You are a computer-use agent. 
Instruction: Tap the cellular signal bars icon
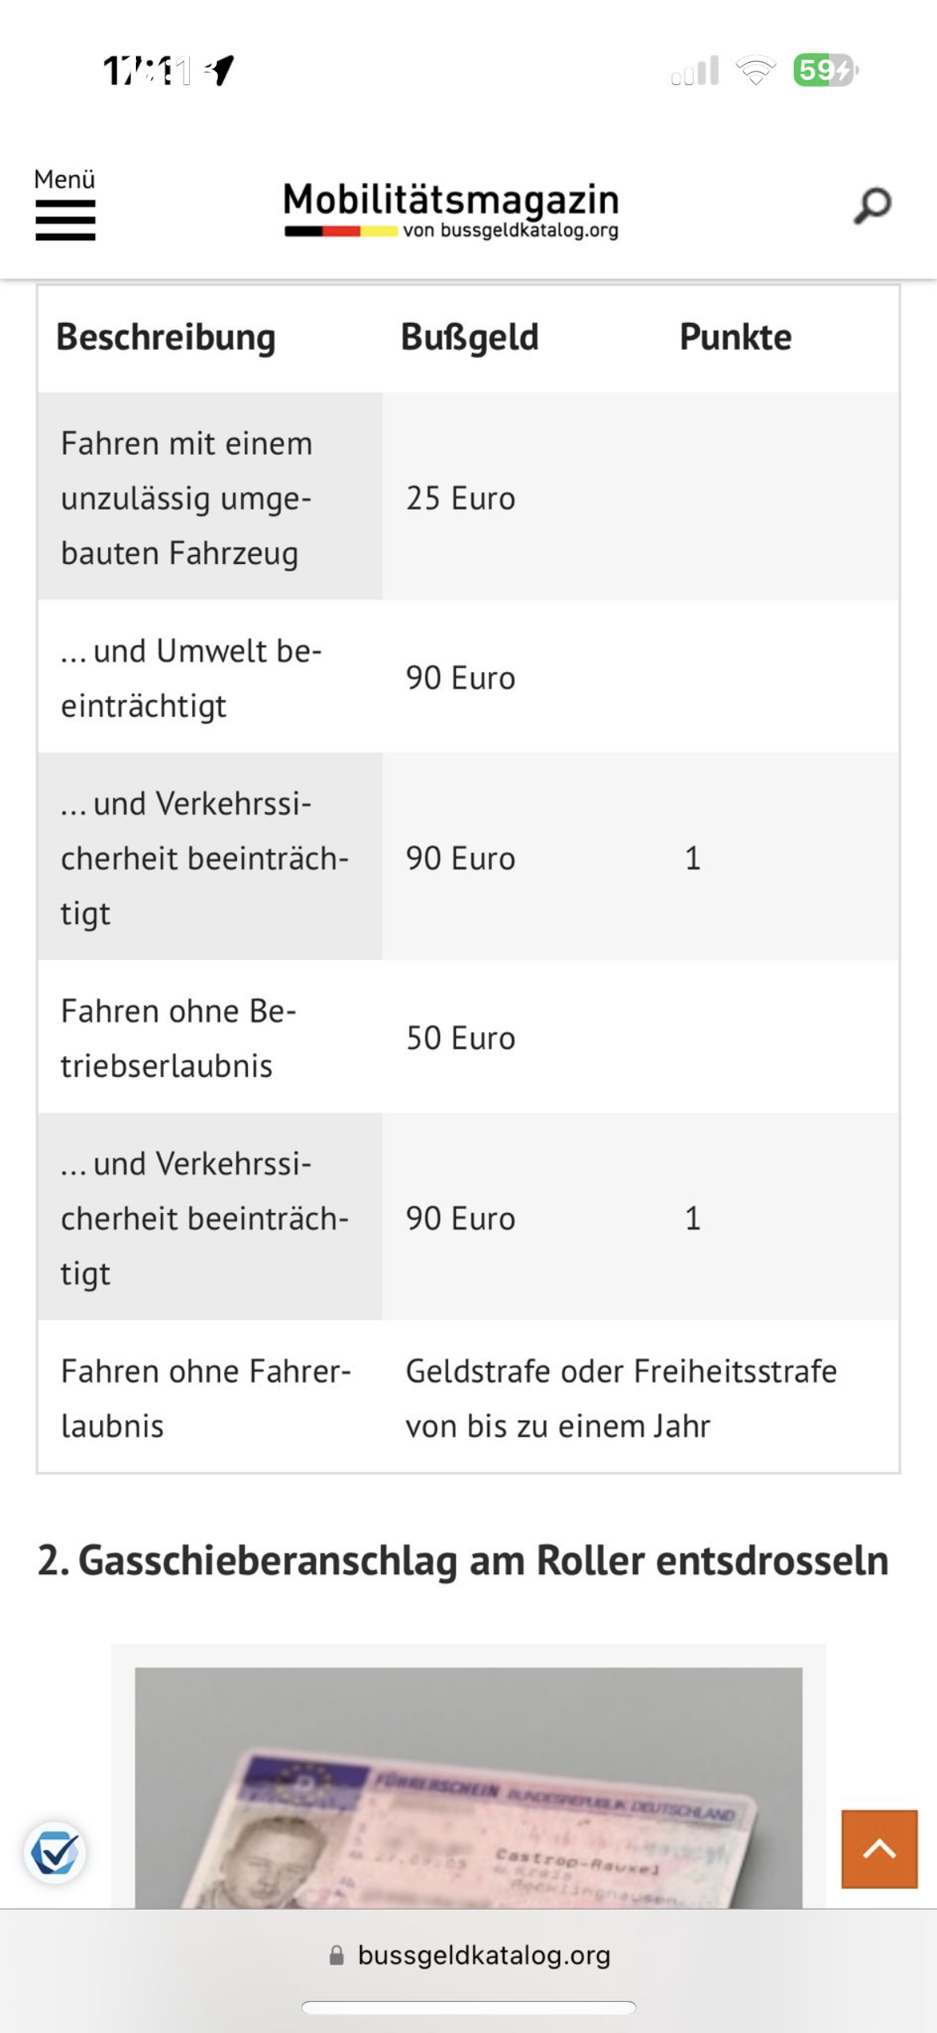[x=695, y=70]
